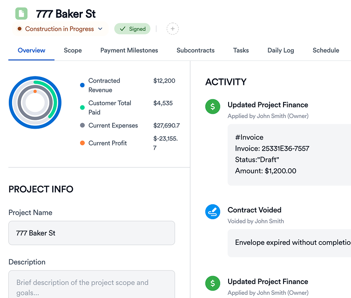The image size is (351, 298).
Task: Click the checkmark in Signed badge
Action: [122, 29]
